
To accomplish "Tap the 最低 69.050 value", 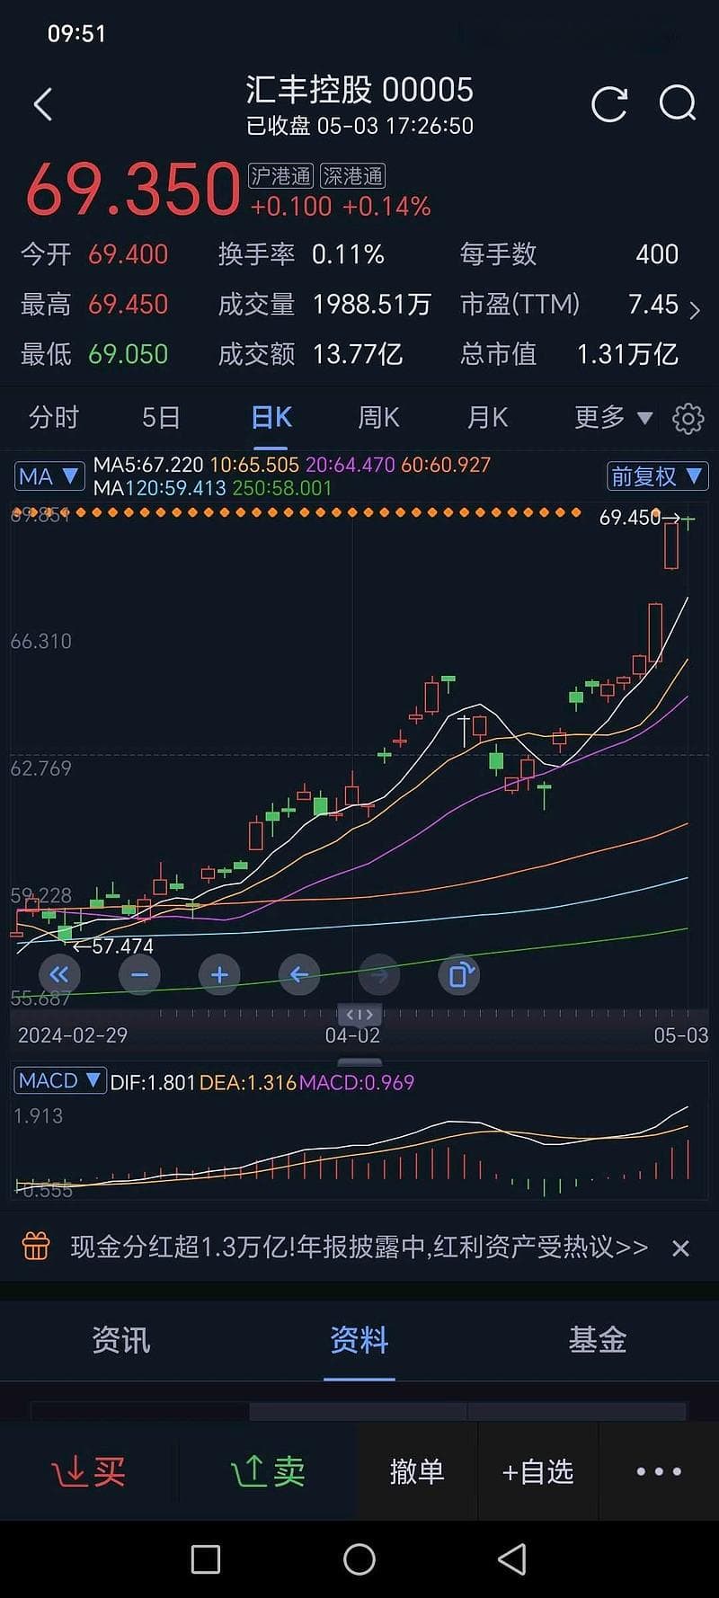I will [129, 354].
